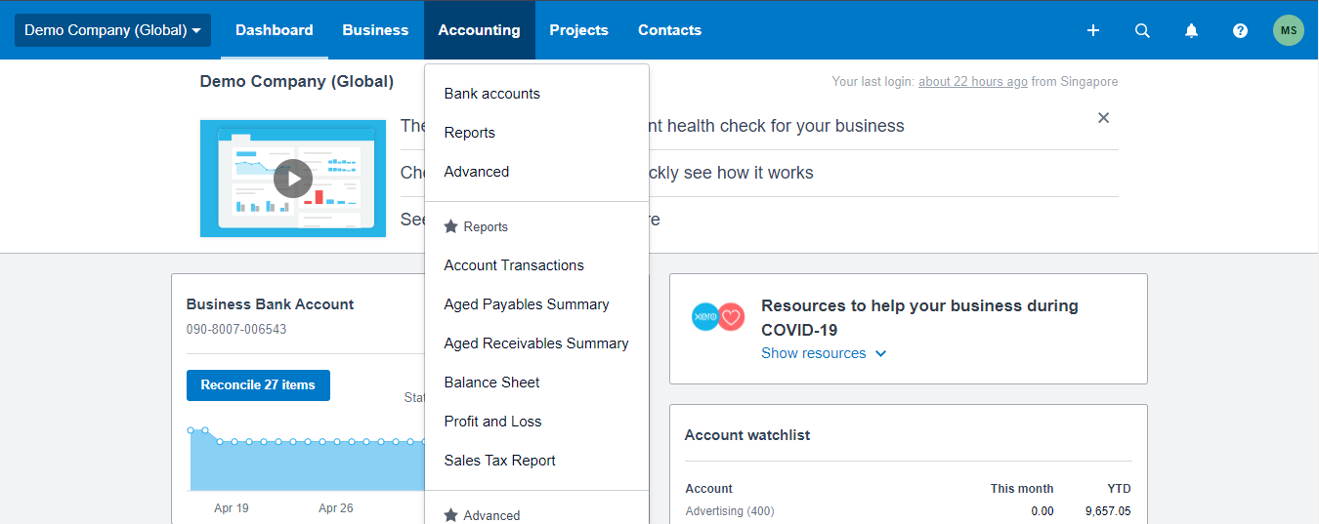The height and width of the screenshot is (524, 1319).
Task: Click the video thumbnail image
Action: (293, 179)
